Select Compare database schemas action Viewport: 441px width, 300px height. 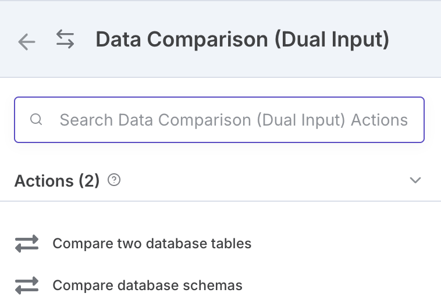pyautogui.click(x=147, y=285)
